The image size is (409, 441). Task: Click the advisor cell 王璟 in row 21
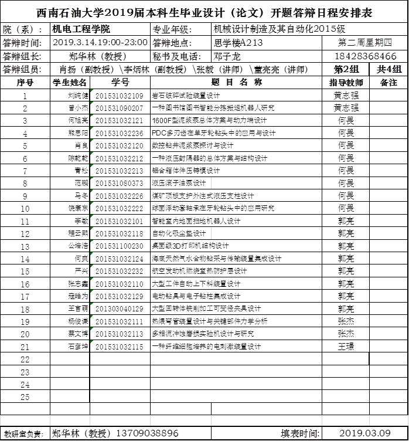point(346,347)
